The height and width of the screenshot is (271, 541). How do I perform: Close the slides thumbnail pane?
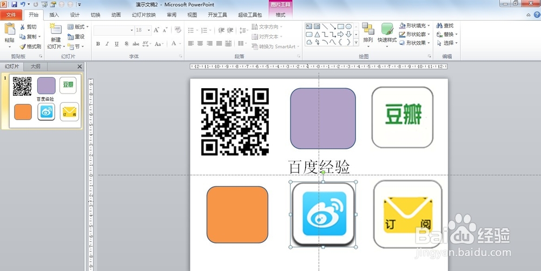(x=80, y=67)
